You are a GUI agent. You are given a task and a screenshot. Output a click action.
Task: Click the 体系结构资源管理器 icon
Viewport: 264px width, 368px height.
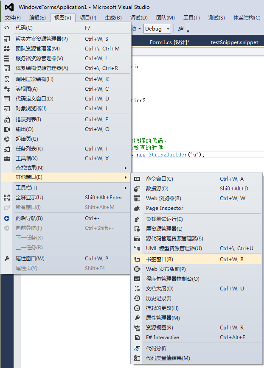7,68
